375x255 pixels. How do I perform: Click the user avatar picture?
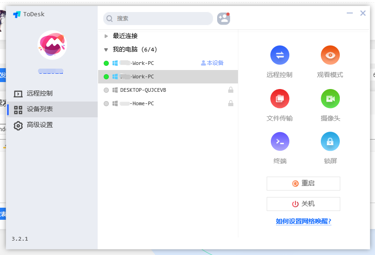point(52,45)
